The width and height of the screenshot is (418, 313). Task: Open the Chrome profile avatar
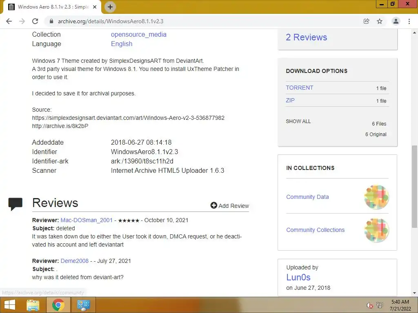pos(396,21)
